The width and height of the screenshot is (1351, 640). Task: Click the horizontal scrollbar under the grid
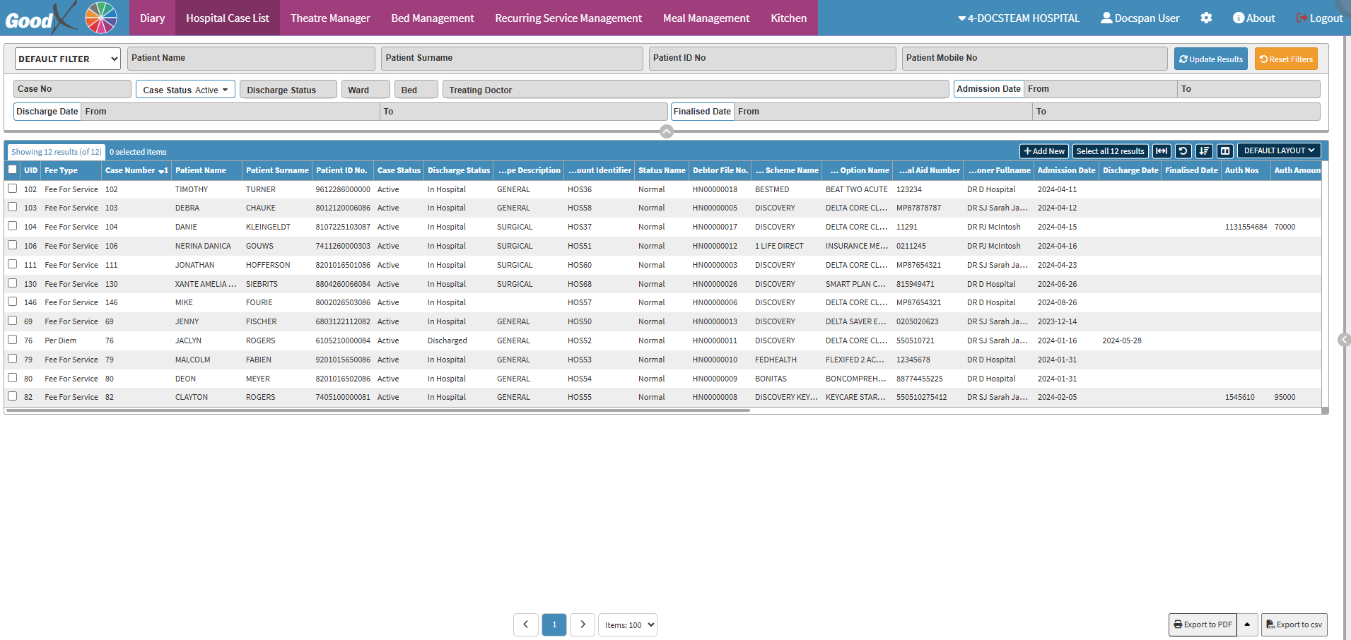tap(378, 410)
